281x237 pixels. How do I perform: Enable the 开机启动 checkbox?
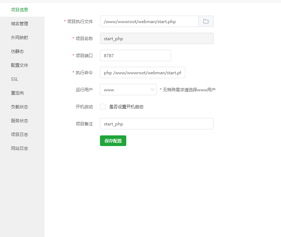point(103,107)
